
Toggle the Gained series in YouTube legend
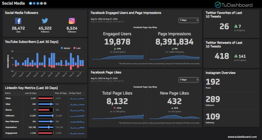[65, 48]
